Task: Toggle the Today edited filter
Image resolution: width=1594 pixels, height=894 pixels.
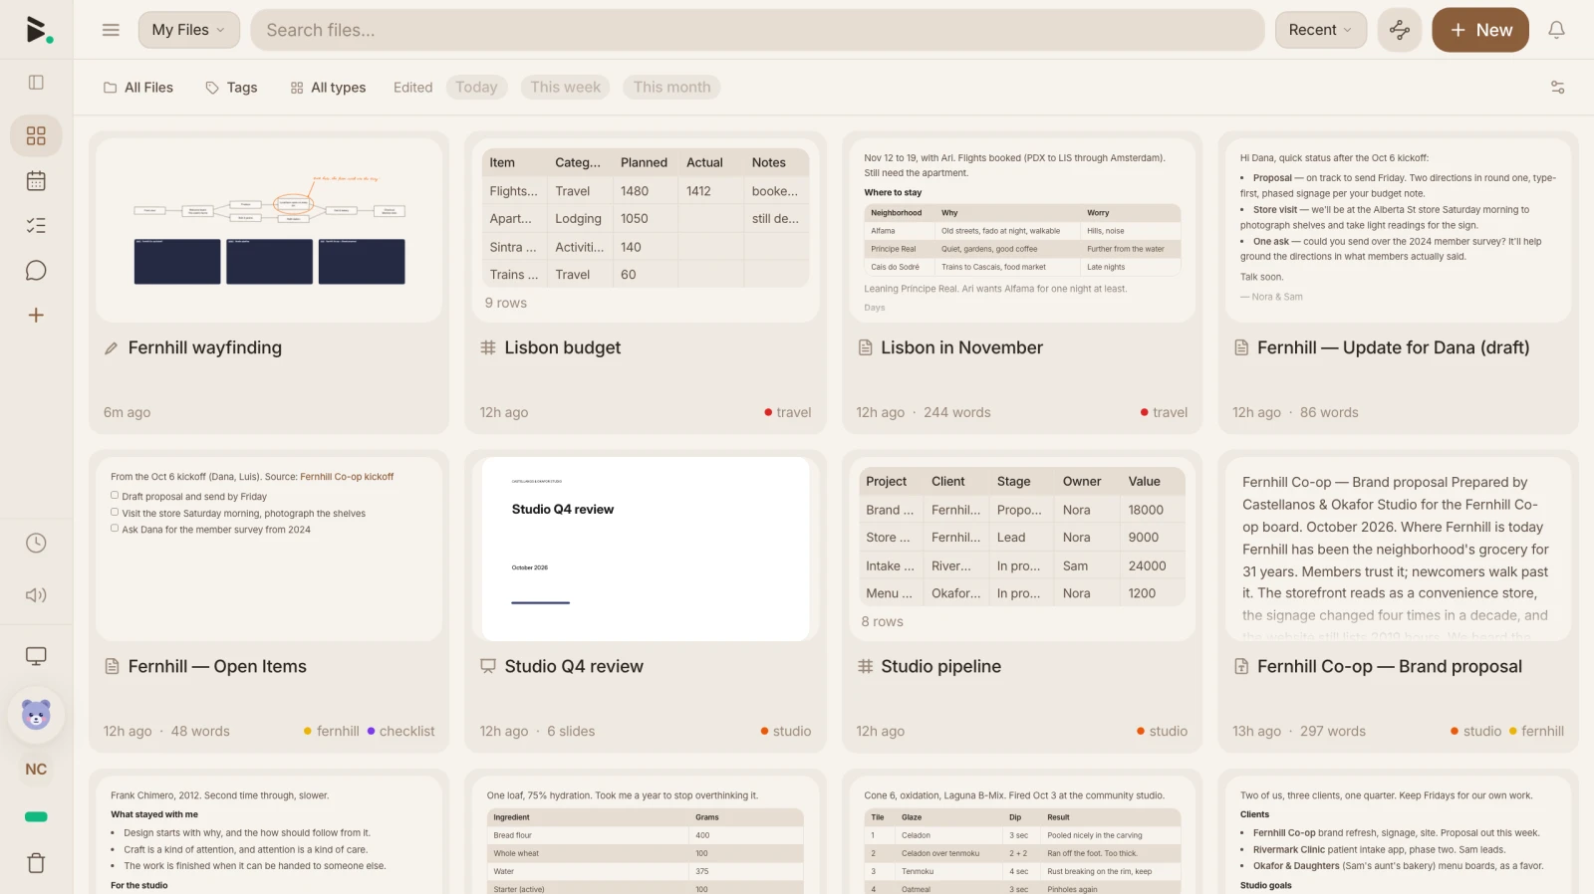Action: tap(476, 88)
